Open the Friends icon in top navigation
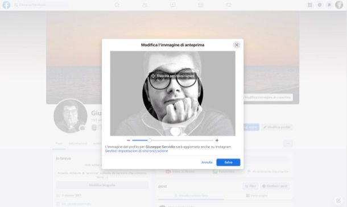Viewport: 347px width, 207px height. coord(144,5)
